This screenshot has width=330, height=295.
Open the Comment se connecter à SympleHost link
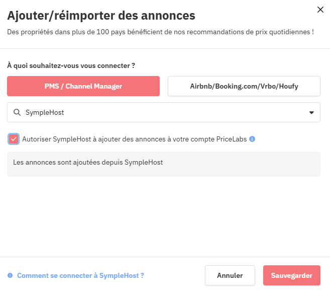coord(80,275)
